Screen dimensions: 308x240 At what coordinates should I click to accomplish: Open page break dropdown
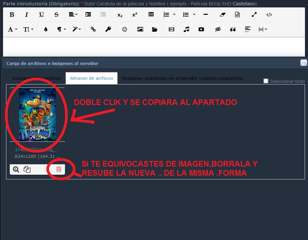(263, 30)
